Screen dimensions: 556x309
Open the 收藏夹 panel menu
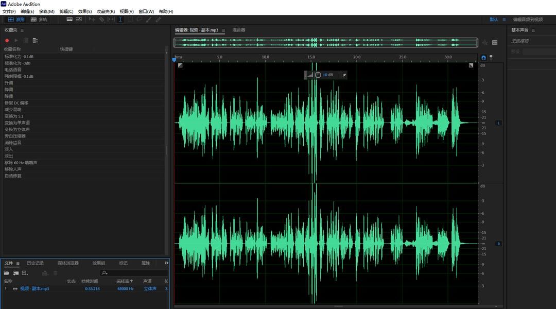22,30
